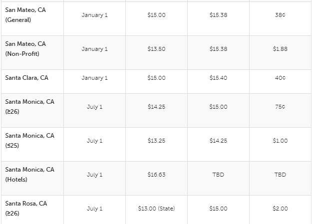The image size is (313, 224).
Task: Select the 75¢ increase cell
Action: coord(280,107)
